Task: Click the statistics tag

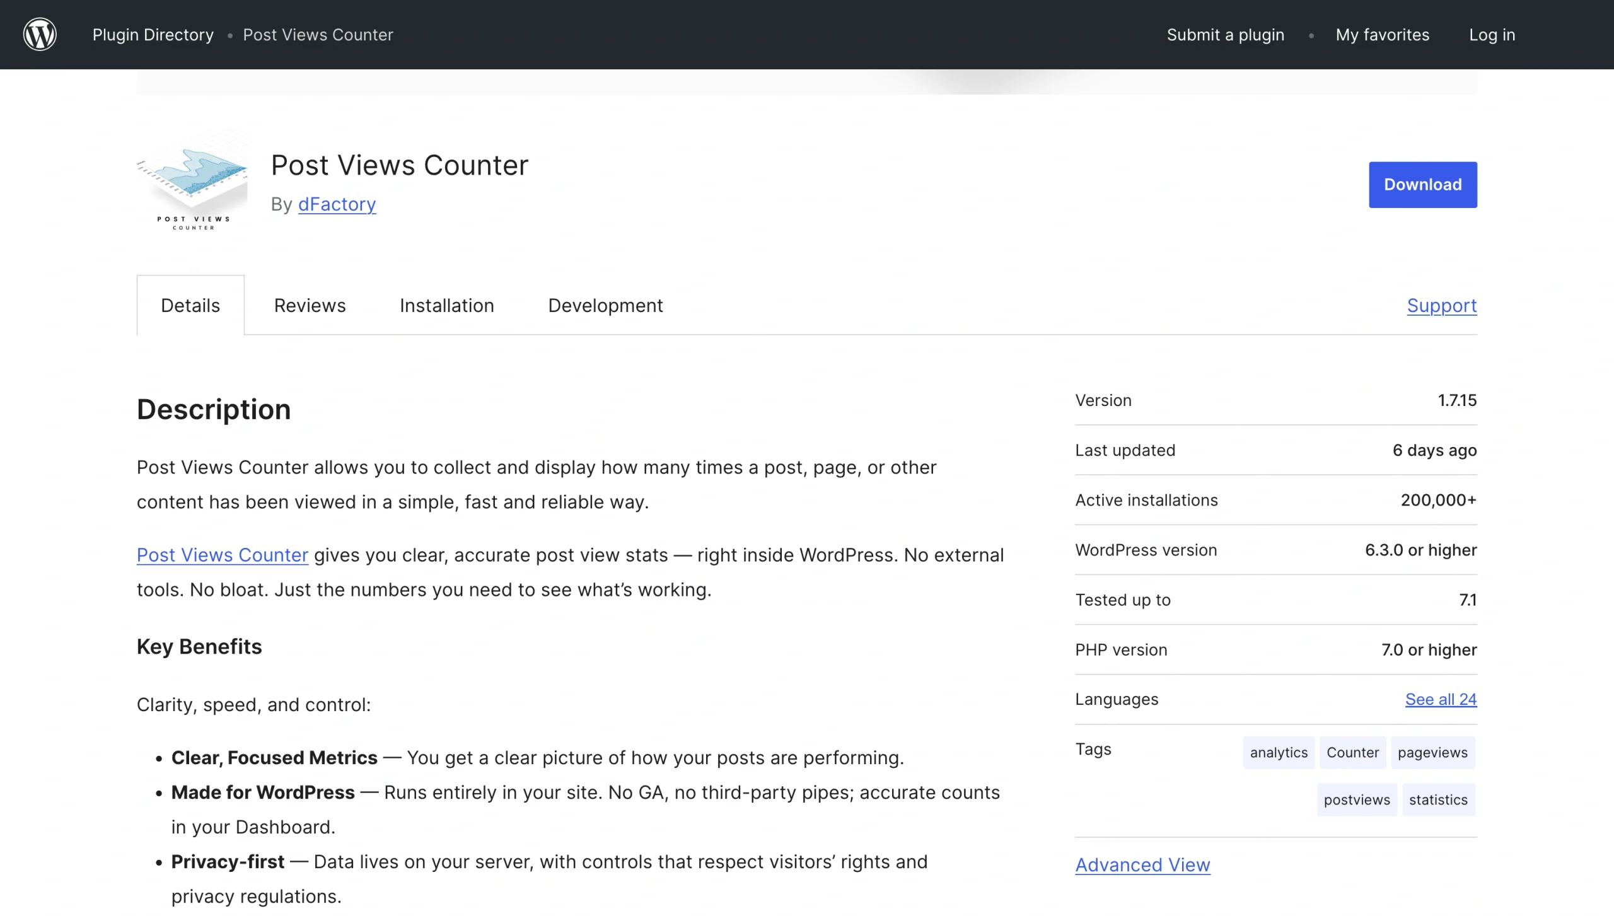Action: pyautogui.click(x=1438, y=799)
